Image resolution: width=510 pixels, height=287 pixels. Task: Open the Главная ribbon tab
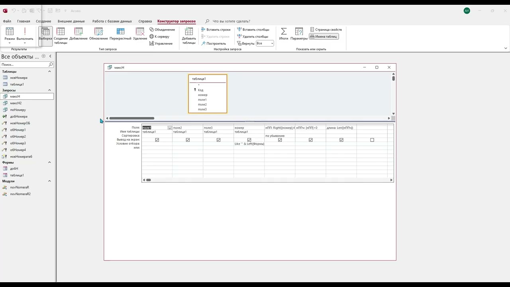point(24,21)
